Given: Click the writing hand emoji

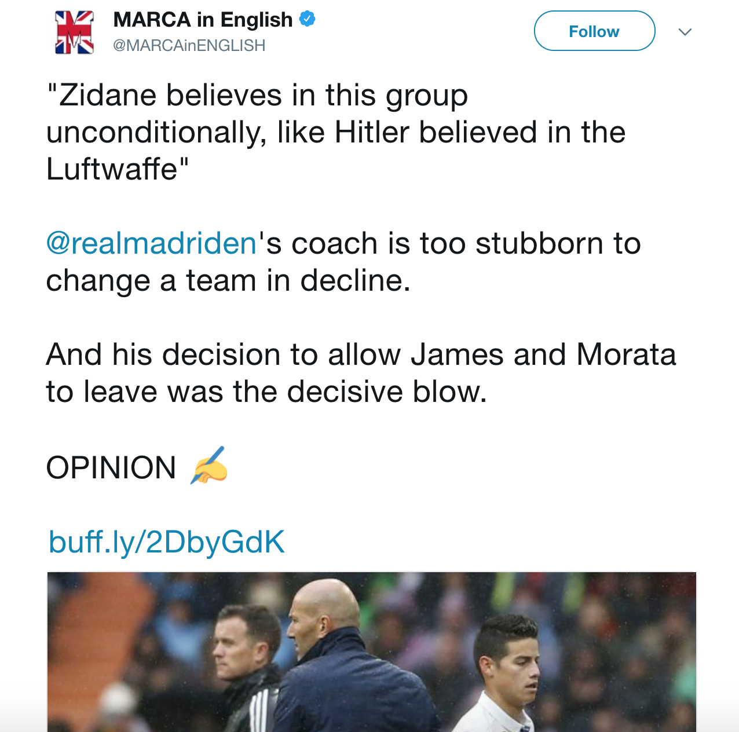Looking at the screenshot, I should pyautogui.click(x=209, y=466).
